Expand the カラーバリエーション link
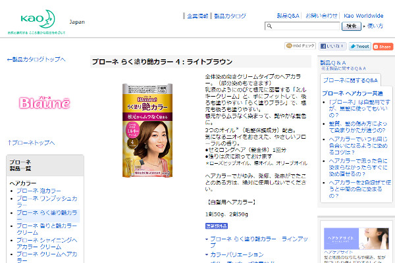This screenshot has height=263, width=395. pos(237,254)
